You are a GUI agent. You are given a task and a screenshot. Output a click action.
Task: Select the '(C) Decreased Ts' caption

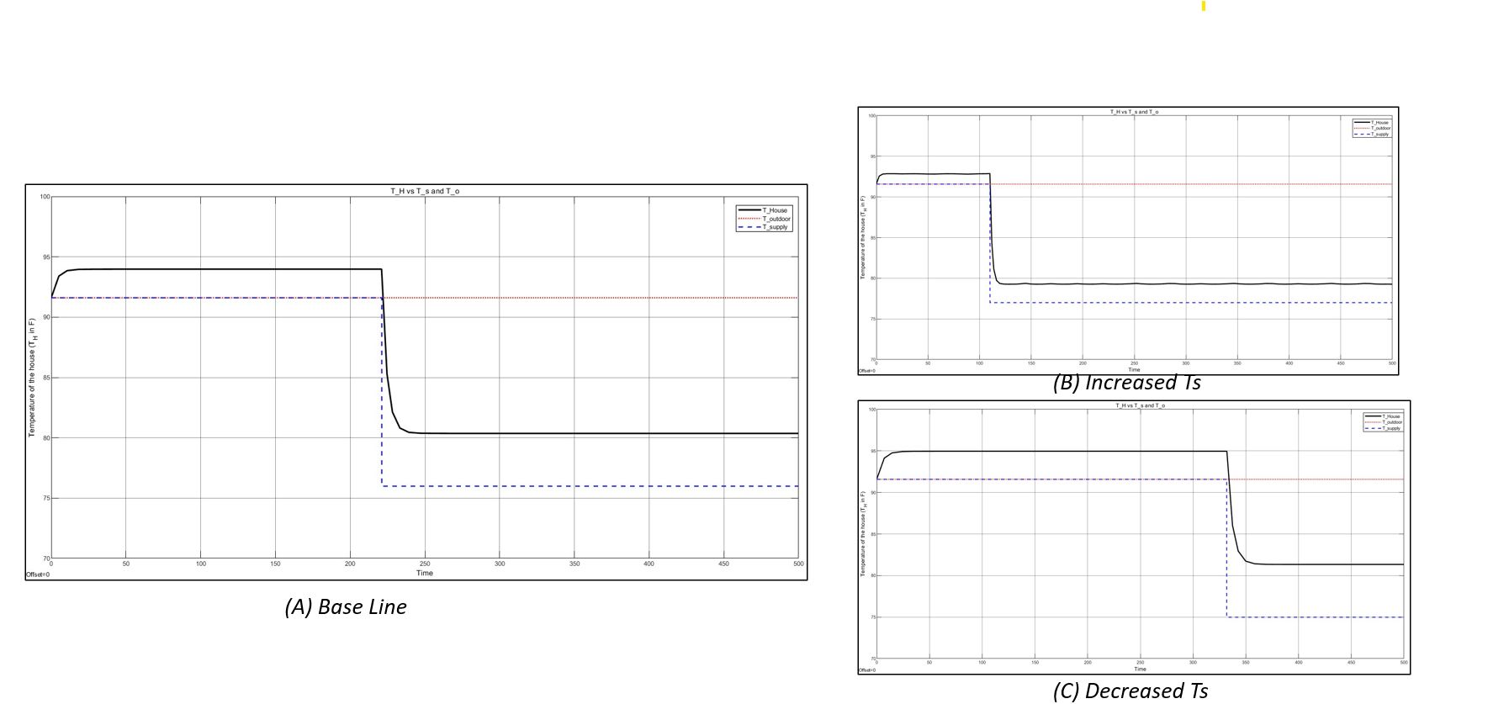(x=1130, y=691)
